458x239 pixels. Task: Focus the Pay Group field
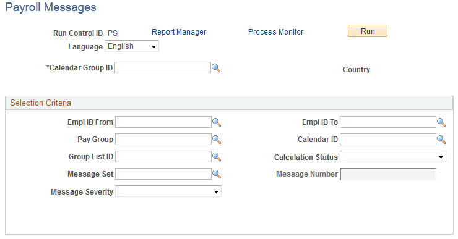tap(163, 140)
